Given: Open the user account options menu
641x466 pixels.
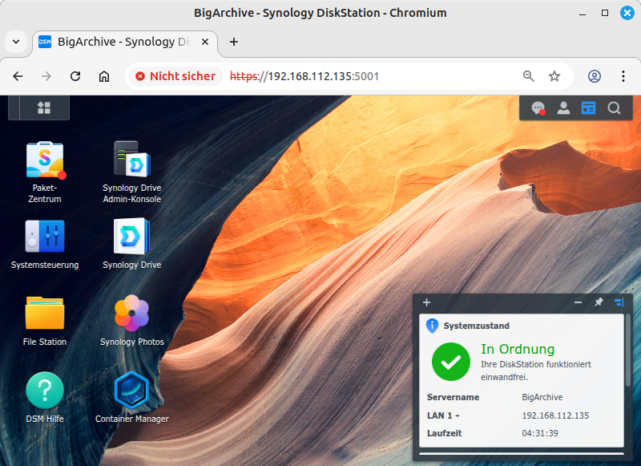Looking at the screenshot, I should [x=563, y=107].
